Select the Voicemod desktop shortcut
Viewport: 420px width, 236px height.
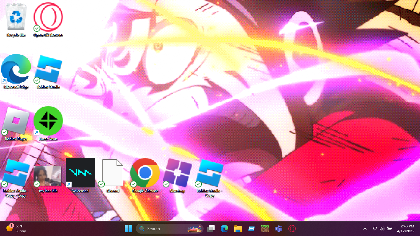[81, 176]
